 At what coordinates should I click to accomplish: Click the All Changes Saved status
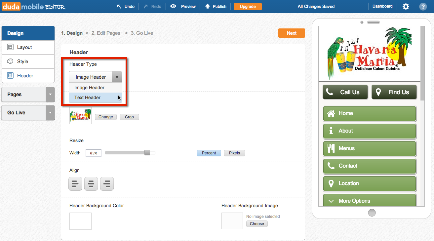(x=316, y=6)
